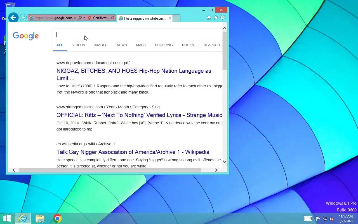The height and width of the screenshot is (224, 358).
Task: Refresh the page with the reload icon
Action: tap(113, 18)
